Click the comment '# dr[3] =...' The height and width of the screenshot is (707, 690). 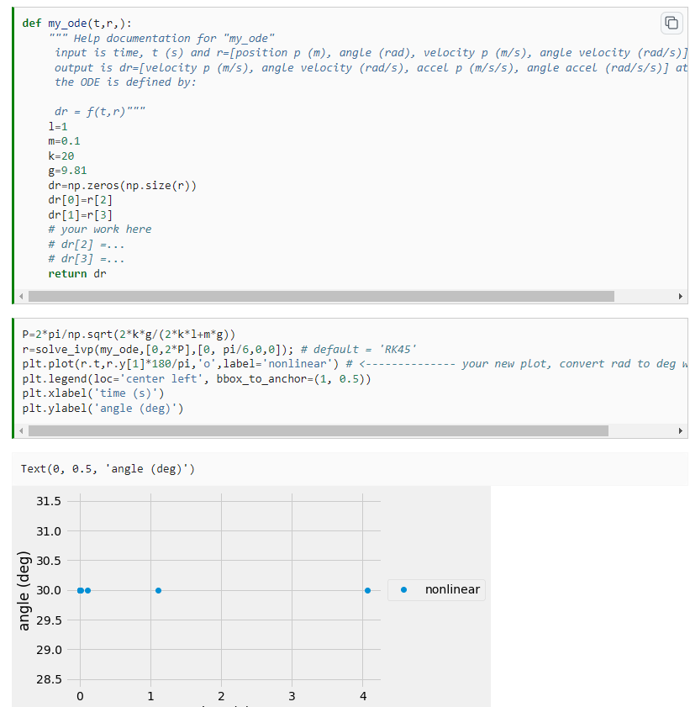pyautogui.click(x=86, y=259)
